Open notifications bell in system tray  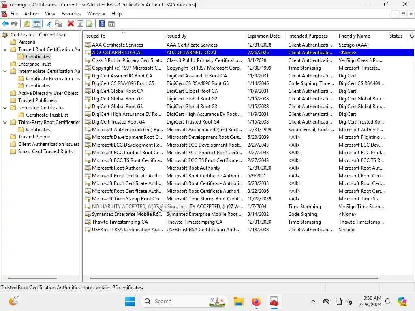(387, 301)
